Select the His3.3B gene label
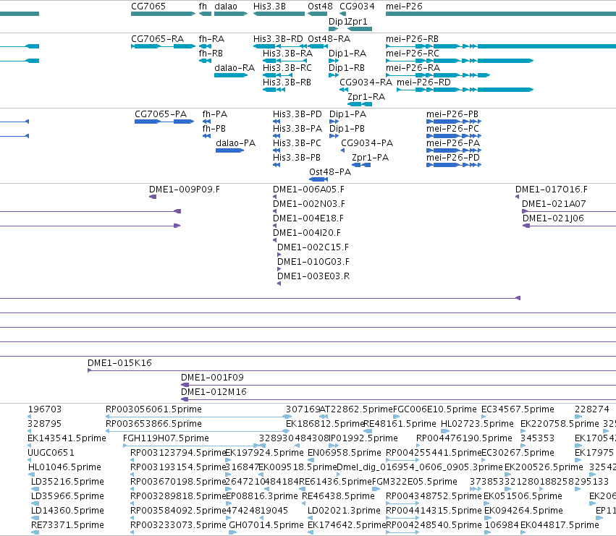Screen dimensions: 616x536 coord(269,7)
